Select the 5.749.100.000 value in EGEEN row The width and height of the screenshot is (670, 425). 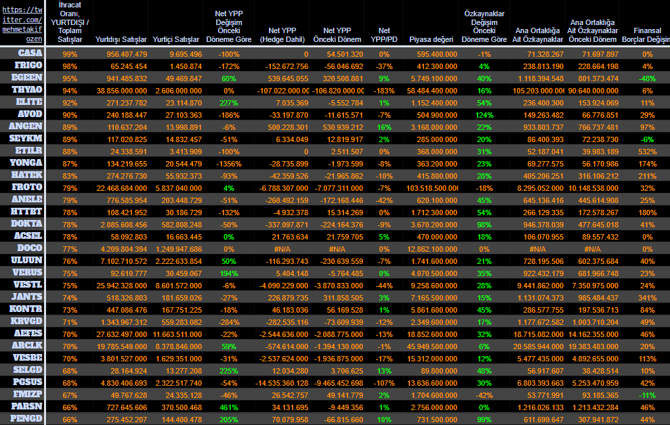tap(434, 79)
